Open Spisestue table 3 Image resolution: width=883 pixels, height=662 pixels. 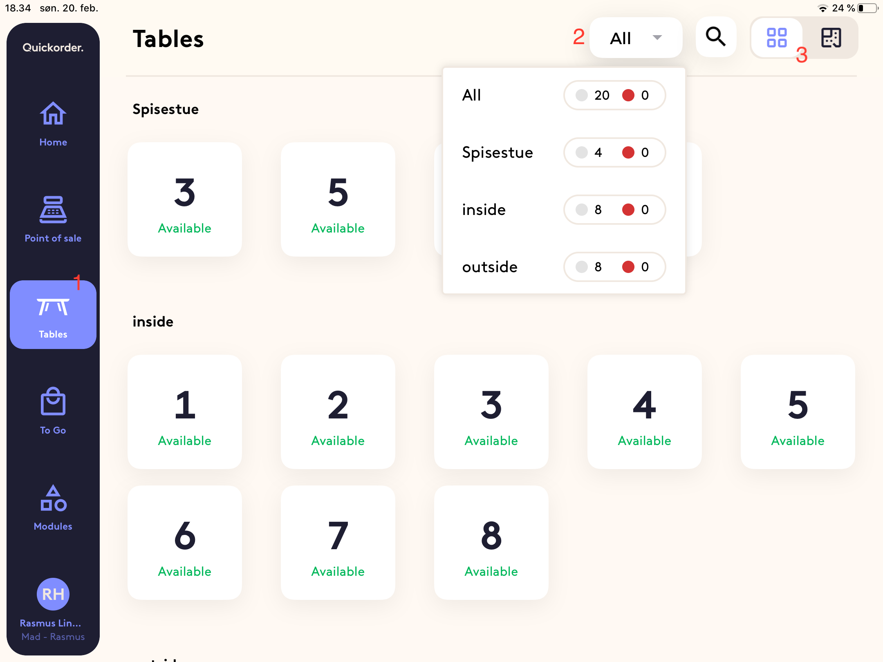(x=185, y=199)
